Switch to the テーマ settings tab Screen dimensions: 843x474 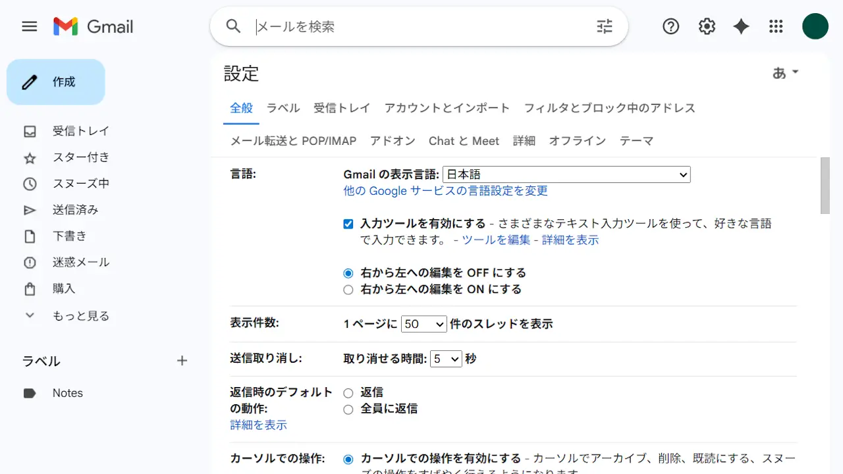(636, 141)
